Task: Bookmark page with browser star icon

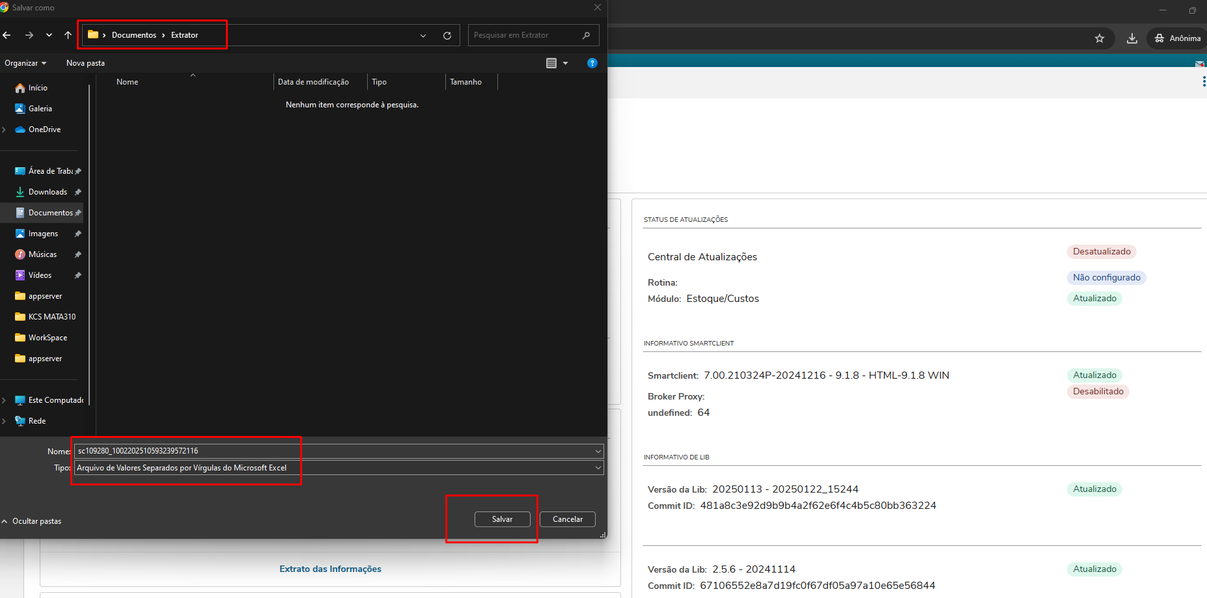Action: click(1100, 38)
